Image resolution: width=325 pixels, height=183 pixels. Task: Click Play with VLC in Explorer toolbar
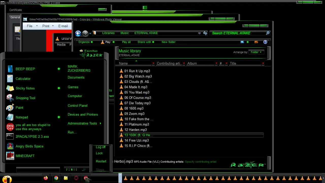106,42
